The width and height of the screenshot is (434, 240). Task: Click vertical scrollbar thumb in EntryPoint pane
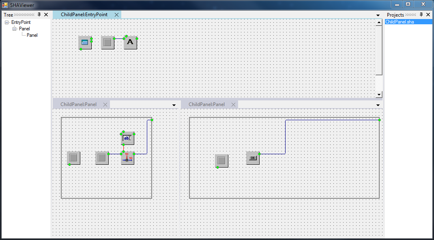[379, 50]
